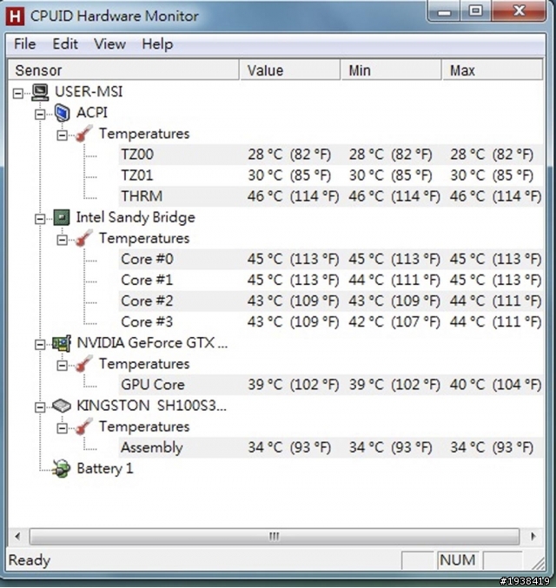Click the NUM indicator in status bar
Image resolution: width=556 pixels, height=588 pixels.
tap(457, 560)
